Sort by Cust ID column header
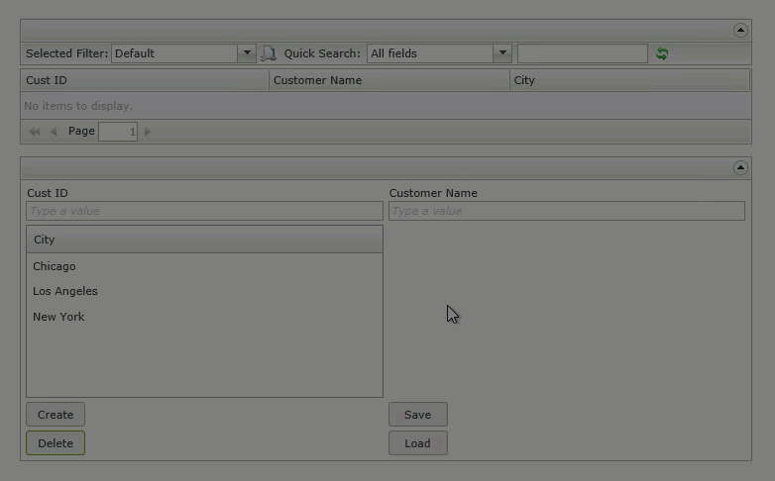775x481 pixels. 145,80
